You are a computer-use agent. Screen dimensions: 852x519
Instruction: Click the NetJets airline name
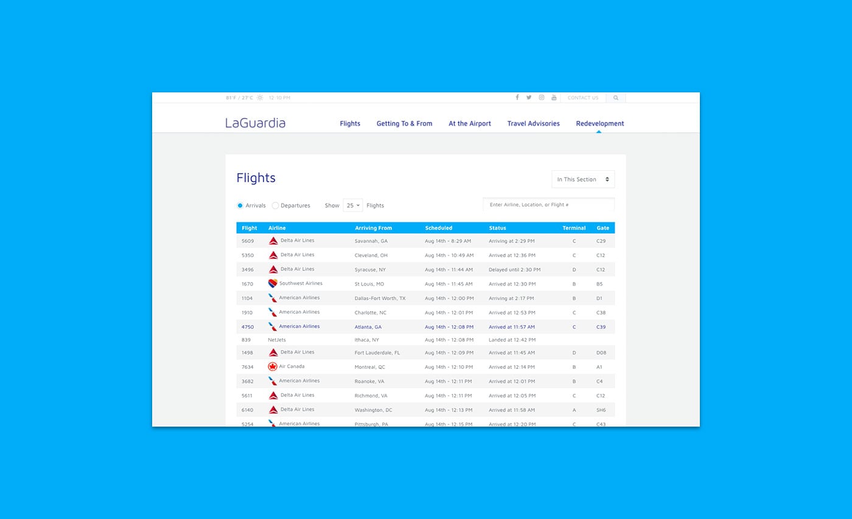point(277,340)
